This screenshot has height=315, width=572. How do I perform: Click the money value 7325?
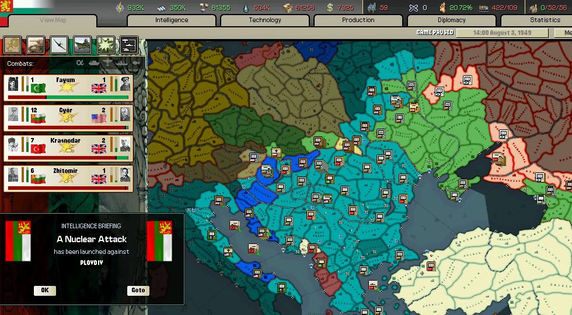[346, 8]
